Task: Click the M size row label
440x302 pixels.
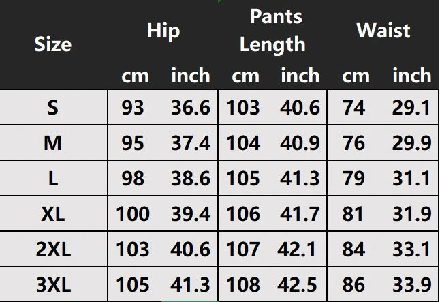Action: [x=53, y=143]
